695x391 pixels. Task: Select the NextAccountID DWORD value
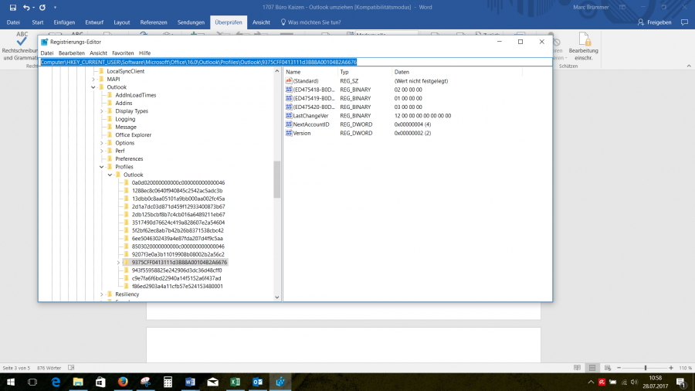click(310, 124)
